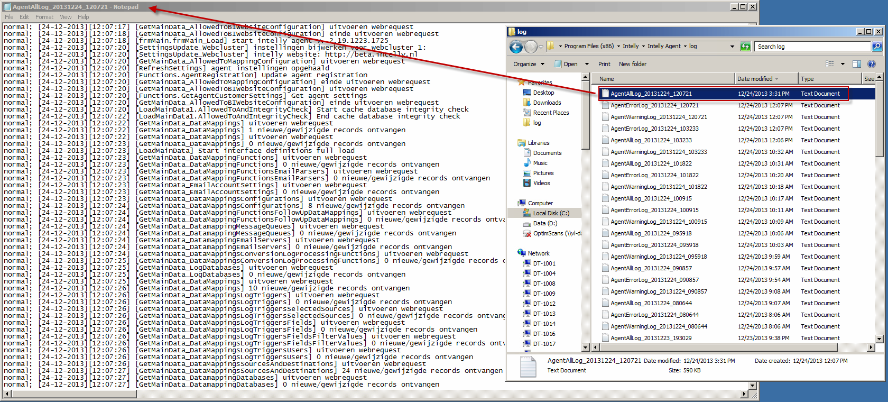Expand the views options arrow

coord(843,64)
